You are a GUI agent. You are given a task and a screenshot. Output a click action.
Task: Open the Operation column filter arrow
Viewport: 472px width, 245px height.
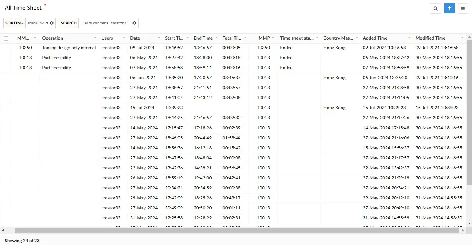[x=96, y=38]
